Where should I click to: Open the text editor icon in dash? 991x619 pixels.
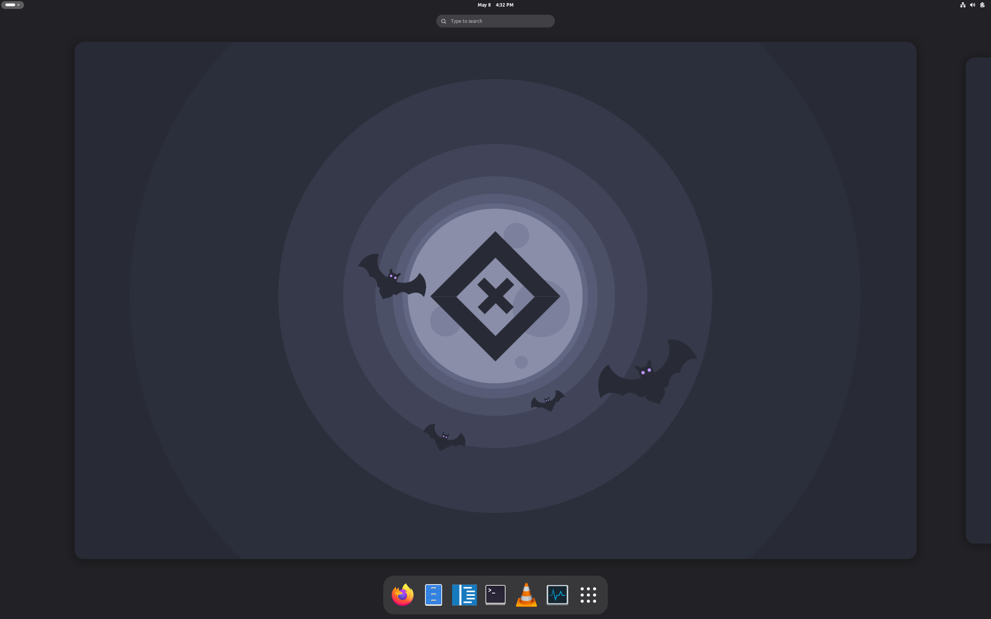465,595
